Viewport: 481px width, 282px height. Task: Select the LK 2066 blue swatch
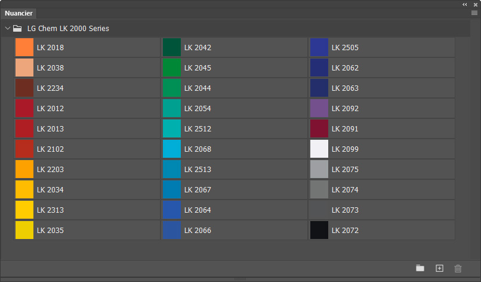[172, 230]
